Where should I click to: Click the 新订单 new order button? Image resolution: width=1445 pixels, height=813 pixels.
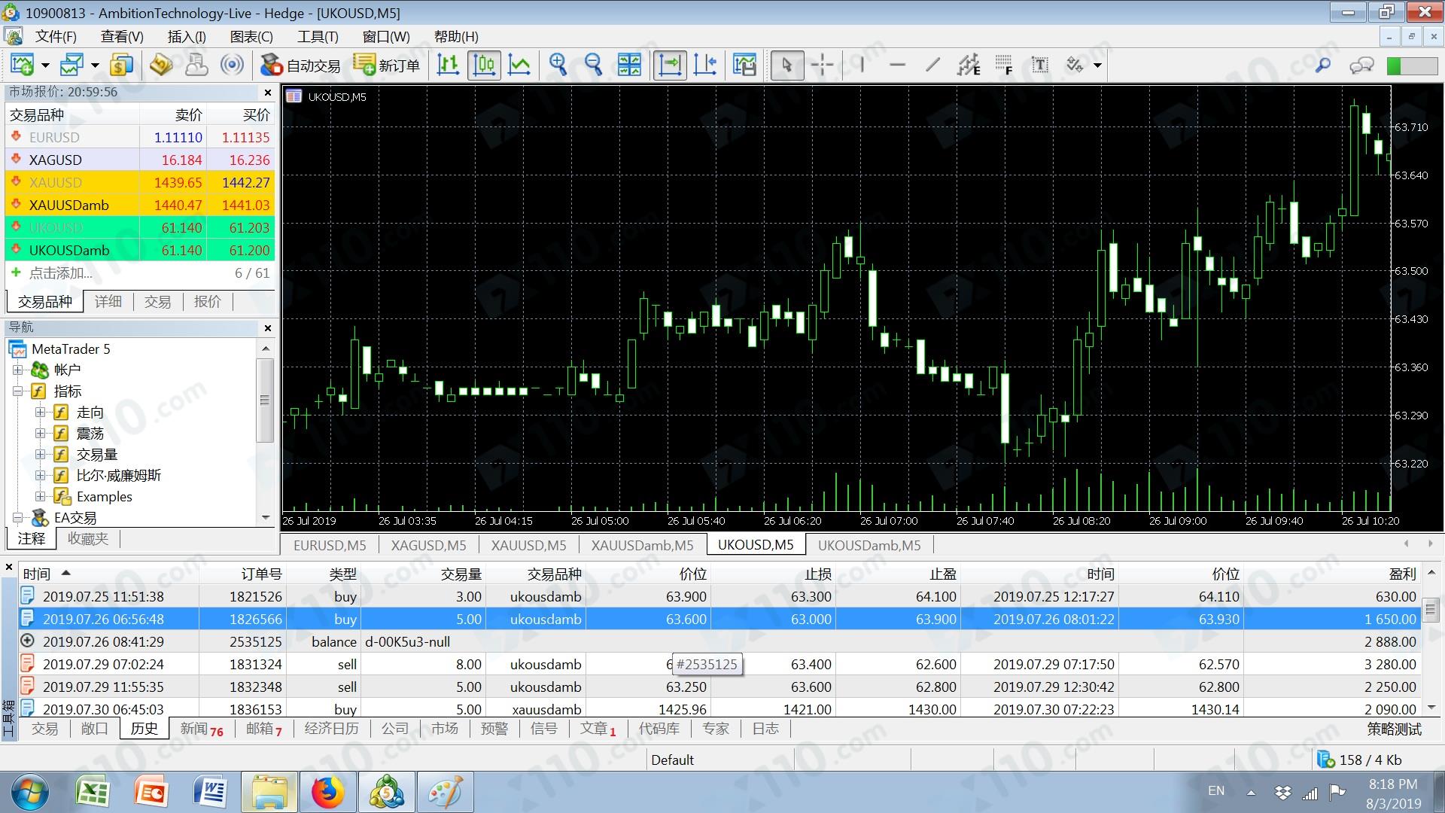coord(387,65)
